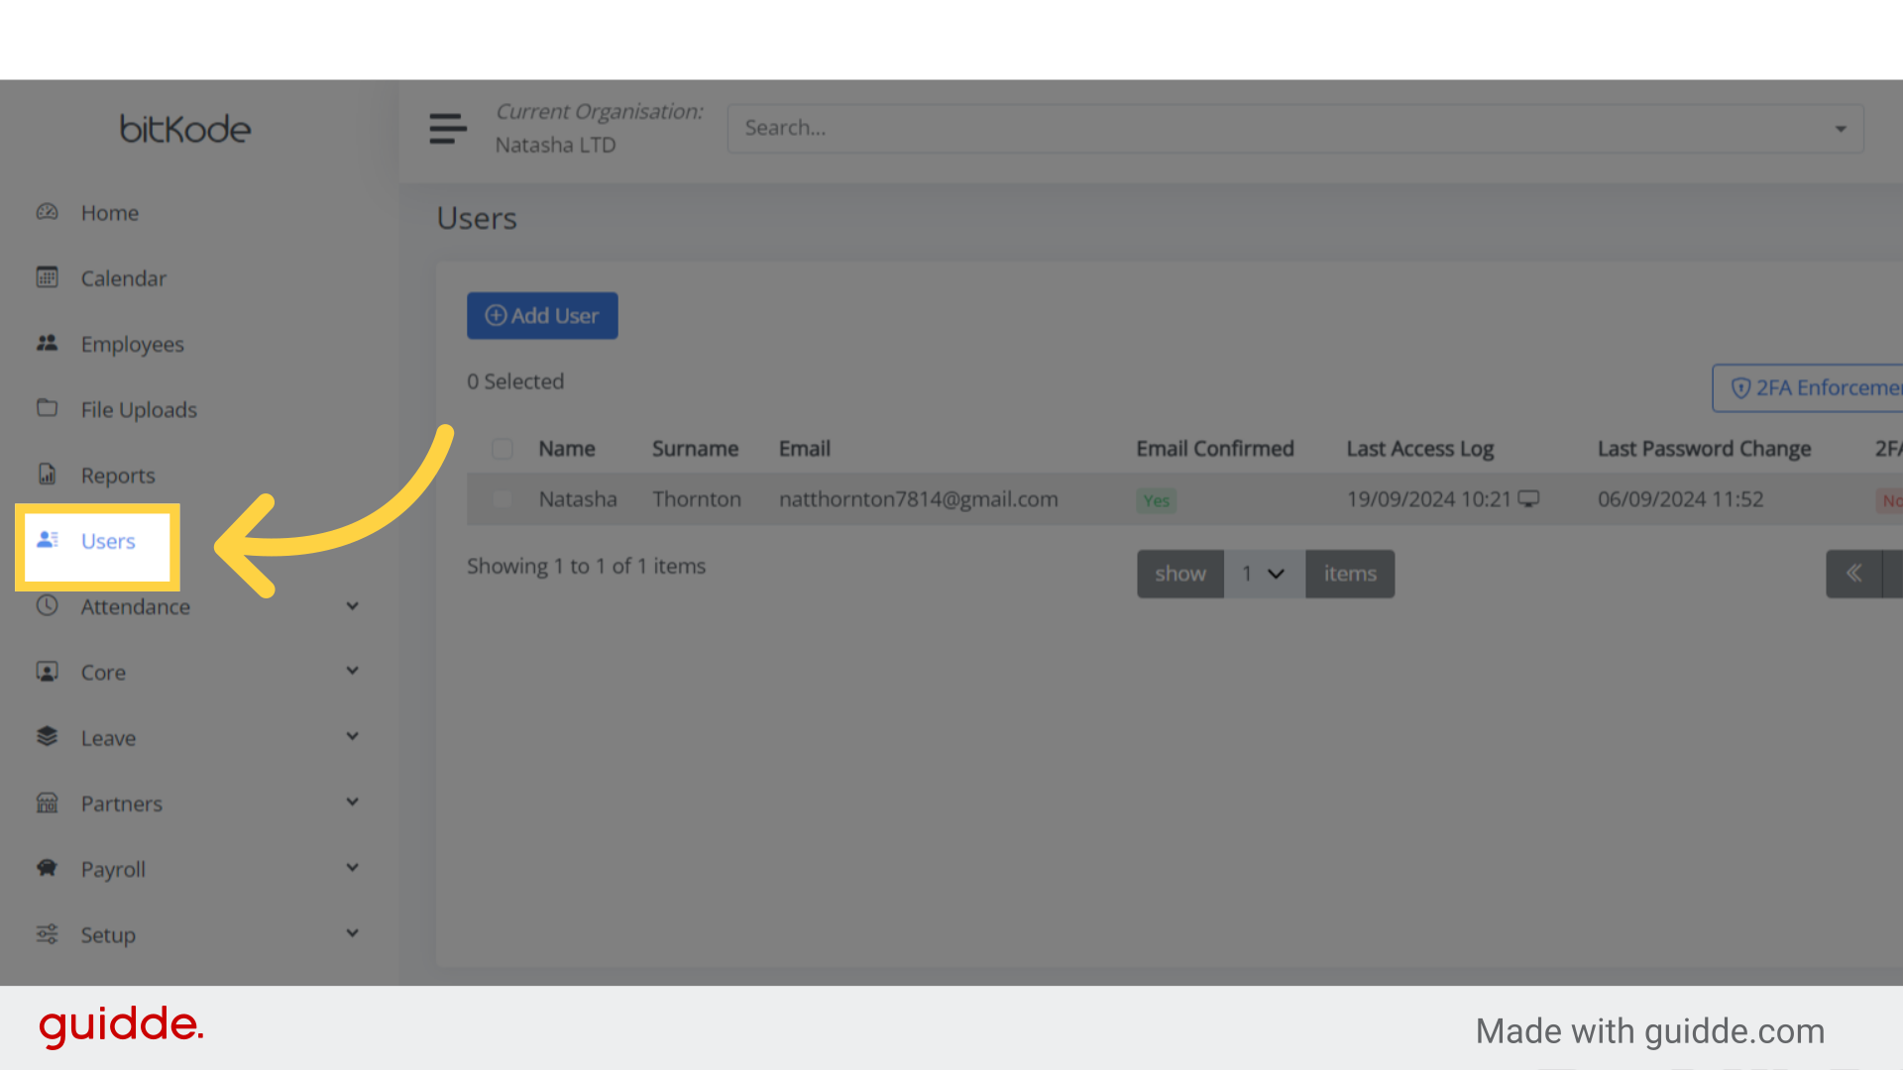Click the 2FA Enforcement button

tap(1808, 387)
